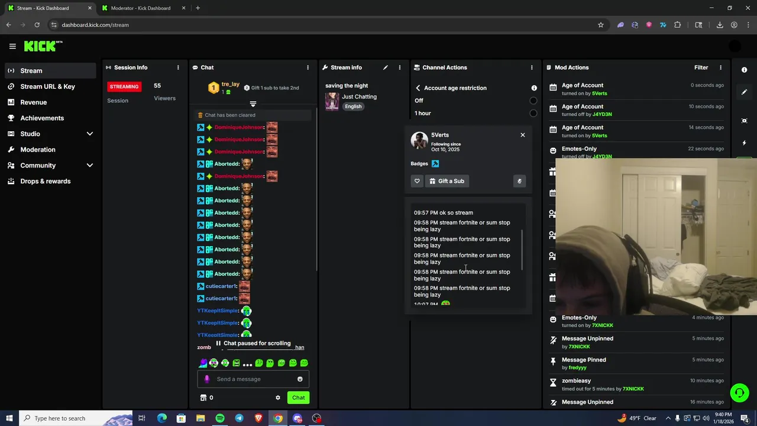The height and width of the screenshot is (426, 757).
Task: Open the emoji picker in message box
Action: [x=300, y=379]
